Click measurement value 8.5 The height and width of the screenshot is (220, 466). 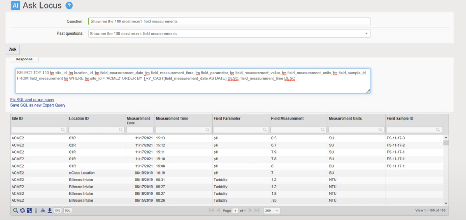click(x=274, y=138)
